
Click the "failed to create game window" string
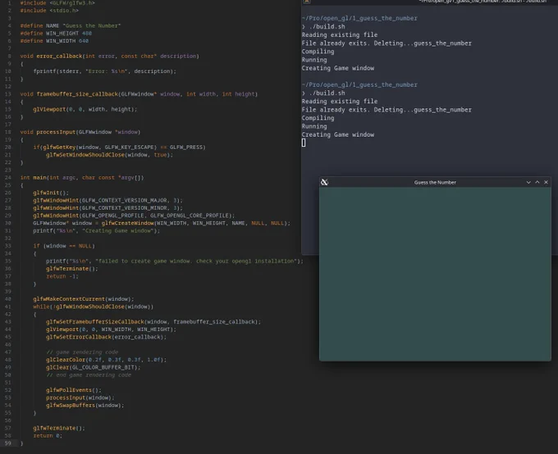(x=197, y=261)
